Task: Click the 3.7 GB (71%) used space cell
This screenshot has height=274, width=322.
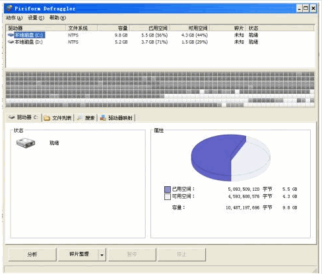Action: [x=154, y=42]
